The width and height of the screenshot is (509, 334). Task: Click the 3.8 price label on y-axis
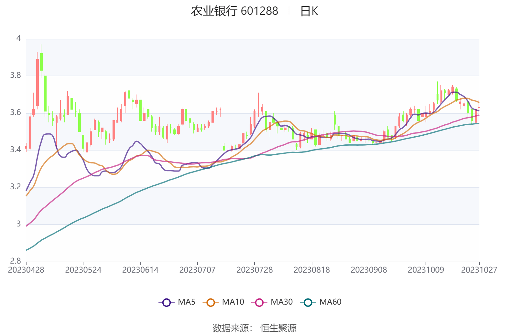[16, 75]
